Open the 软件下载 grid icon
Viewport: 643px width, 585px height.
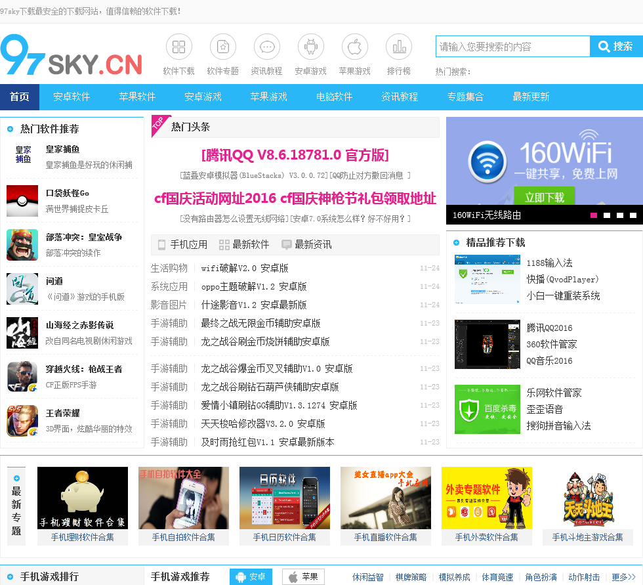coord(178,47)
